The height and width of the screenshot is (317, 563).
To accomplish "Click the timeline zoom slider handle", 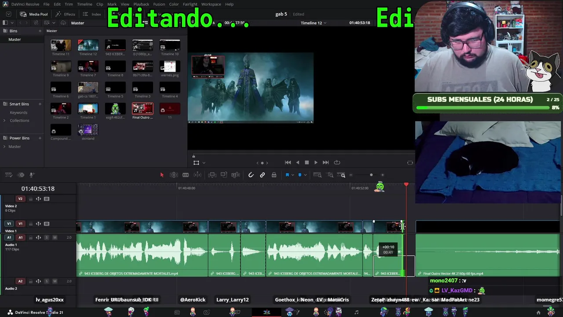I will [371, 175].
